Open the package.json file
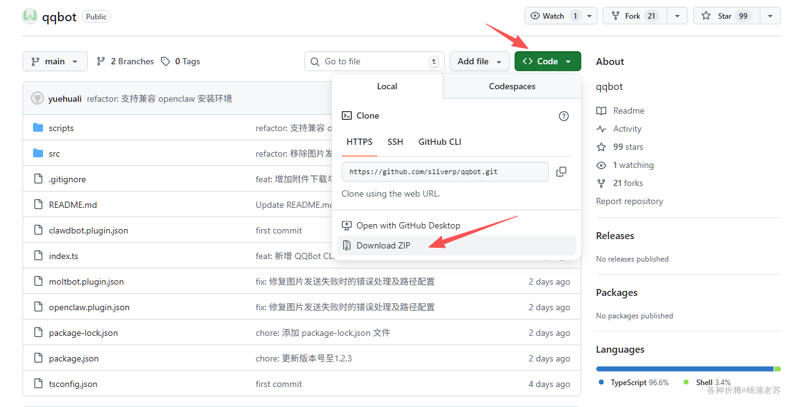 74,358
